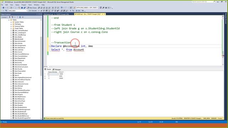Click the Save All toolbar icon

25,8
